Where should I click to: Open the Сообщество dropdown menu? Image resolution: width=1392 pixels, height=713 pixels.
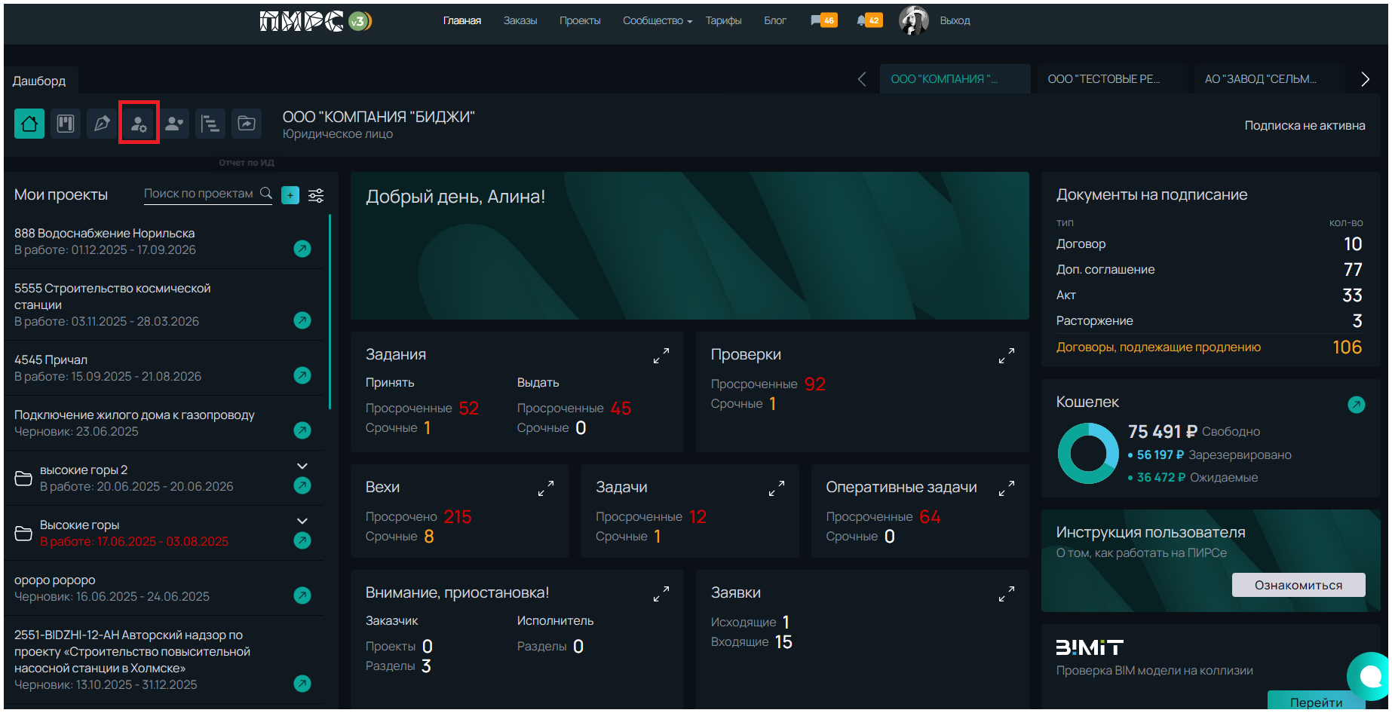[656, 20]
